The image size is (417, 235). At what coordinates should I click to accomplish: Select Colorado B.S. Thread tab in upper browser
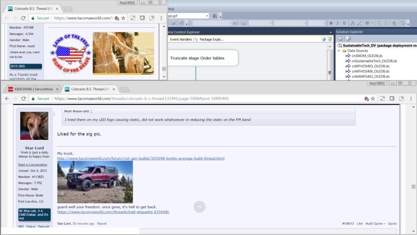(x=33, y=8)
